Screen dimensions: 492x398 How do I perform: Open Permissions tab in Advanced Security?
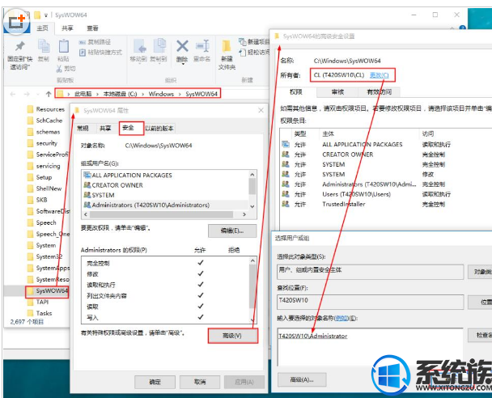[296, 92]
